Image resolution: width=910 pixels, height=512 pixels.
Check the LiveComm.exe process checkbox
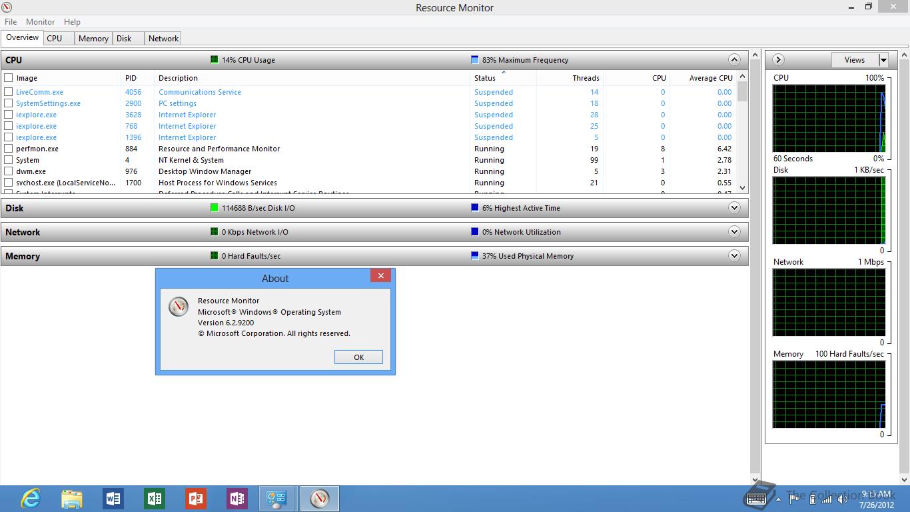(9, 92)
